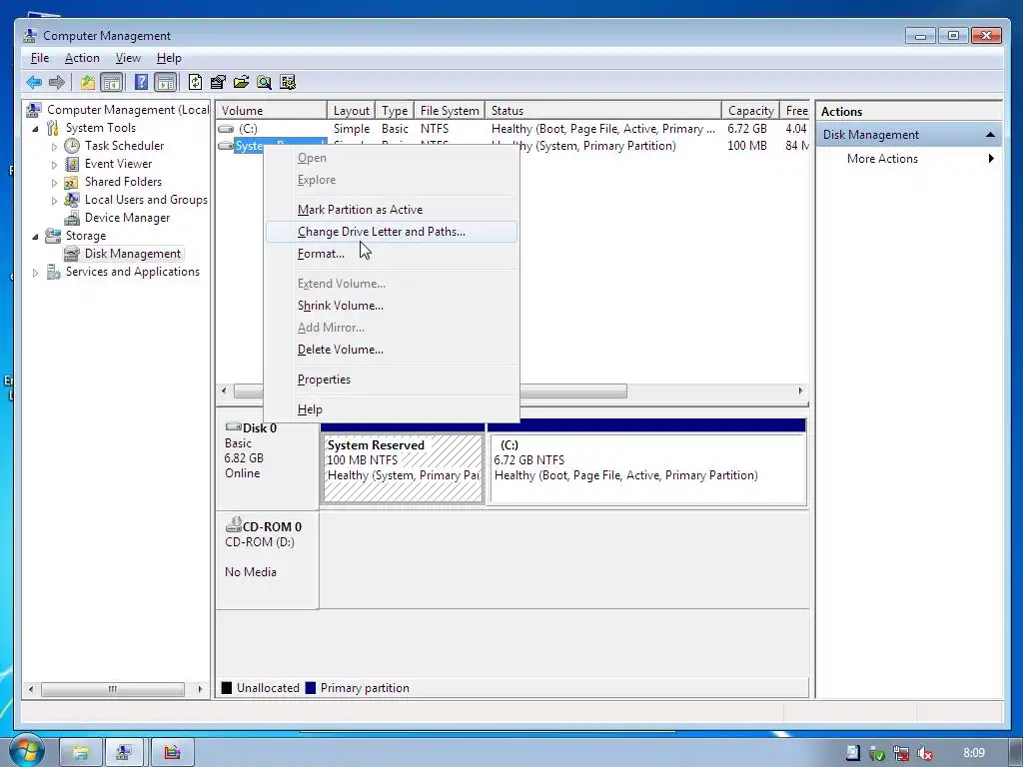Click the Services and Applications node icon
This screenshot has height=767, width=1023.
pyautogui.click(x=53, y=272)
